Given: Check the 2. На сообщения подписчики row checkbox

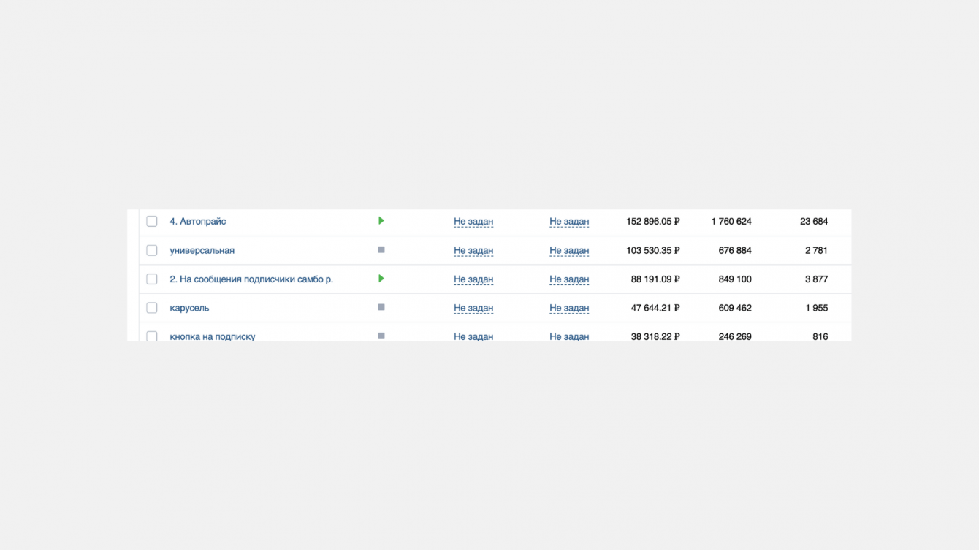Looking at the screenshot, I should (152, 279).
